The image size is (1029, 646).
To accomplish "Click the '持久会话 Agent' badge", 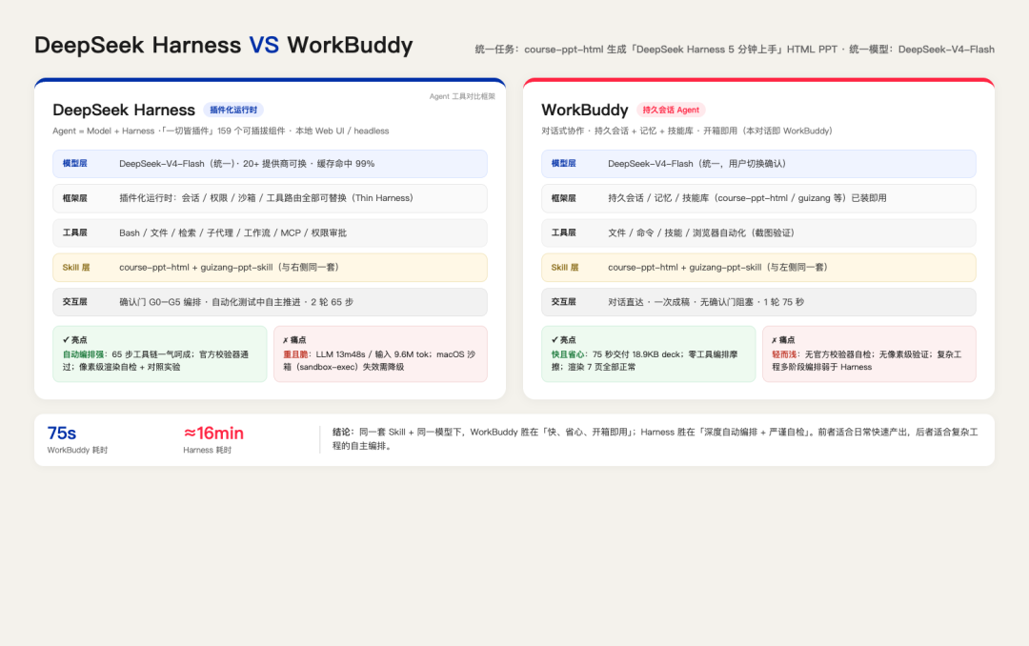I will [x=671, y=110].
